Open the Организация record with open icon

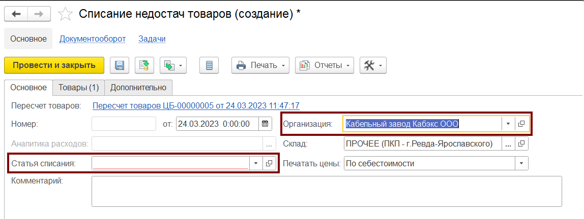click(x=522, y=124)
